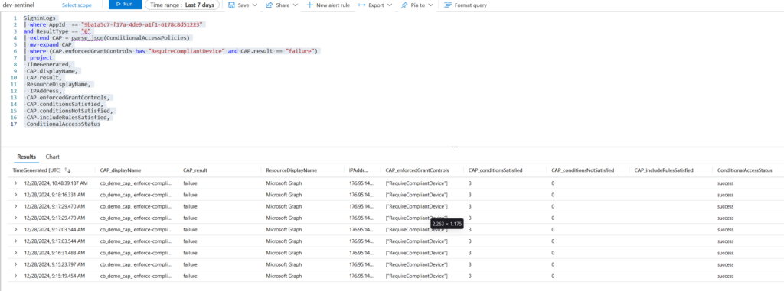
Task: Click success status in the 10:48:39.187 row
Action: (x=726, y=183)
